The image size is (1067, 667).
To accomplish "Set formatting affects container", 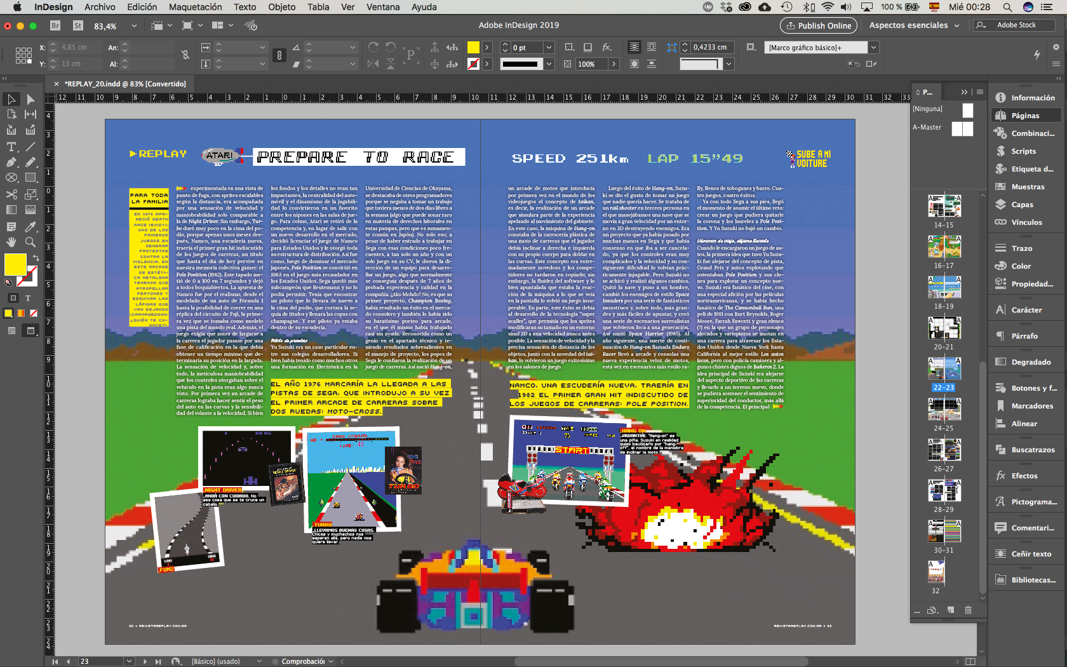I will click(x=13, y=297).
